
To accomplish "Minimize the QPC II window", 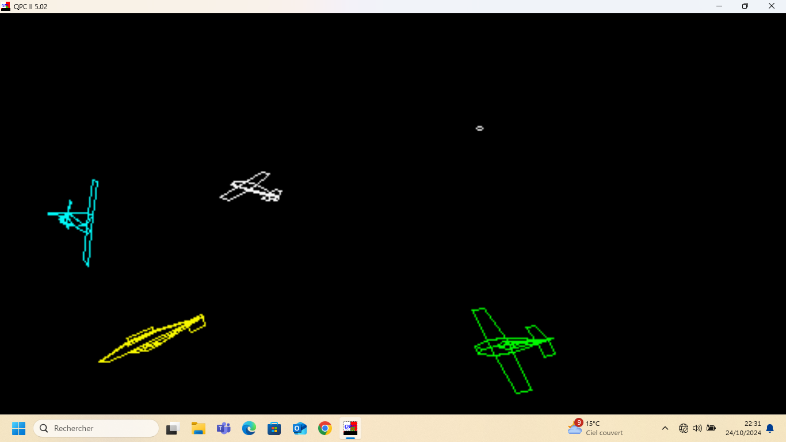I will coord(719,6).
